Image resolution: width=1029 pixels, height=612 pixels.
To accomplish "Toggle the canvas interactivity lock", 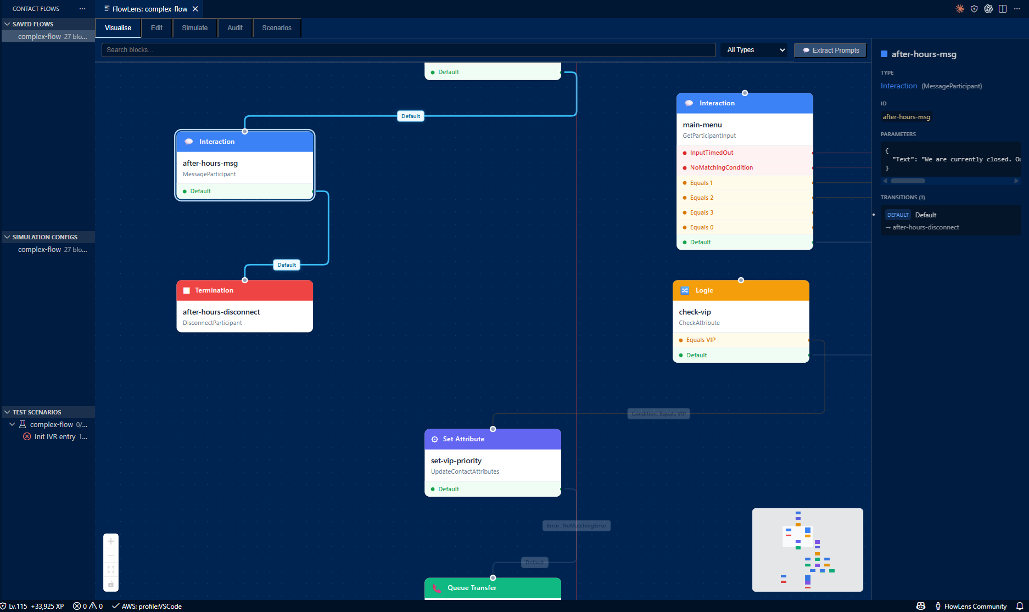I will pyautogui.click(x=111, y=584).
